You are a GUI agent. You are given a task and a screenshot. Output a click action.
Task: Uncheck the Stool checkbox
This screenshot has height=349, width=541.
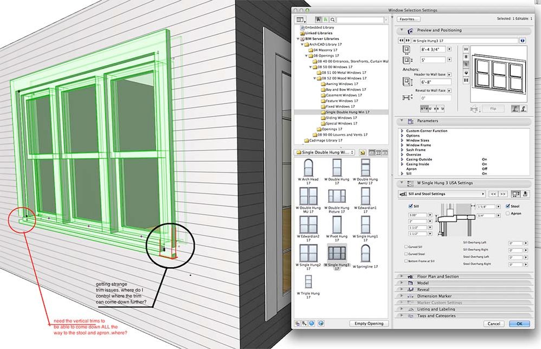(x=507, y=205)
